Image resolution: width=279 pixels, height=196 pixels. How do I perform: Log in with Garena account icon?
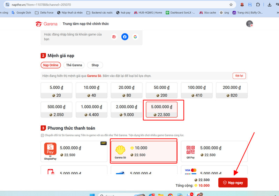[114, 37]
